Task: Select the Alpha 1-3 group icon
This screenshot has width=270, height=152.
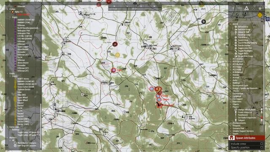Action: pyautogui.click(x=12, y=12)
